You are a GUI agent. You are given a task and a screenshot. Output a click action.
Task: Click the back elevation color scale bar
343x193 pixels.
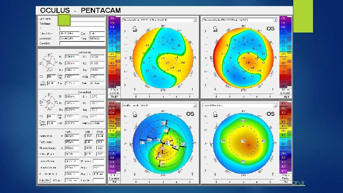(285, 52)
